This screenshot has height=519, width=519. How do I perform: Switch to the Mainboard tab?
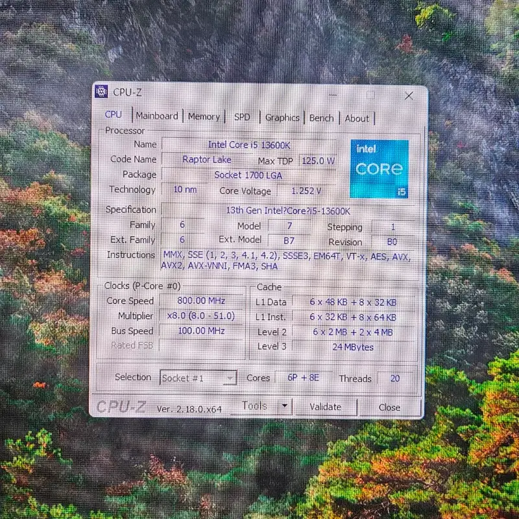[157, 116]
